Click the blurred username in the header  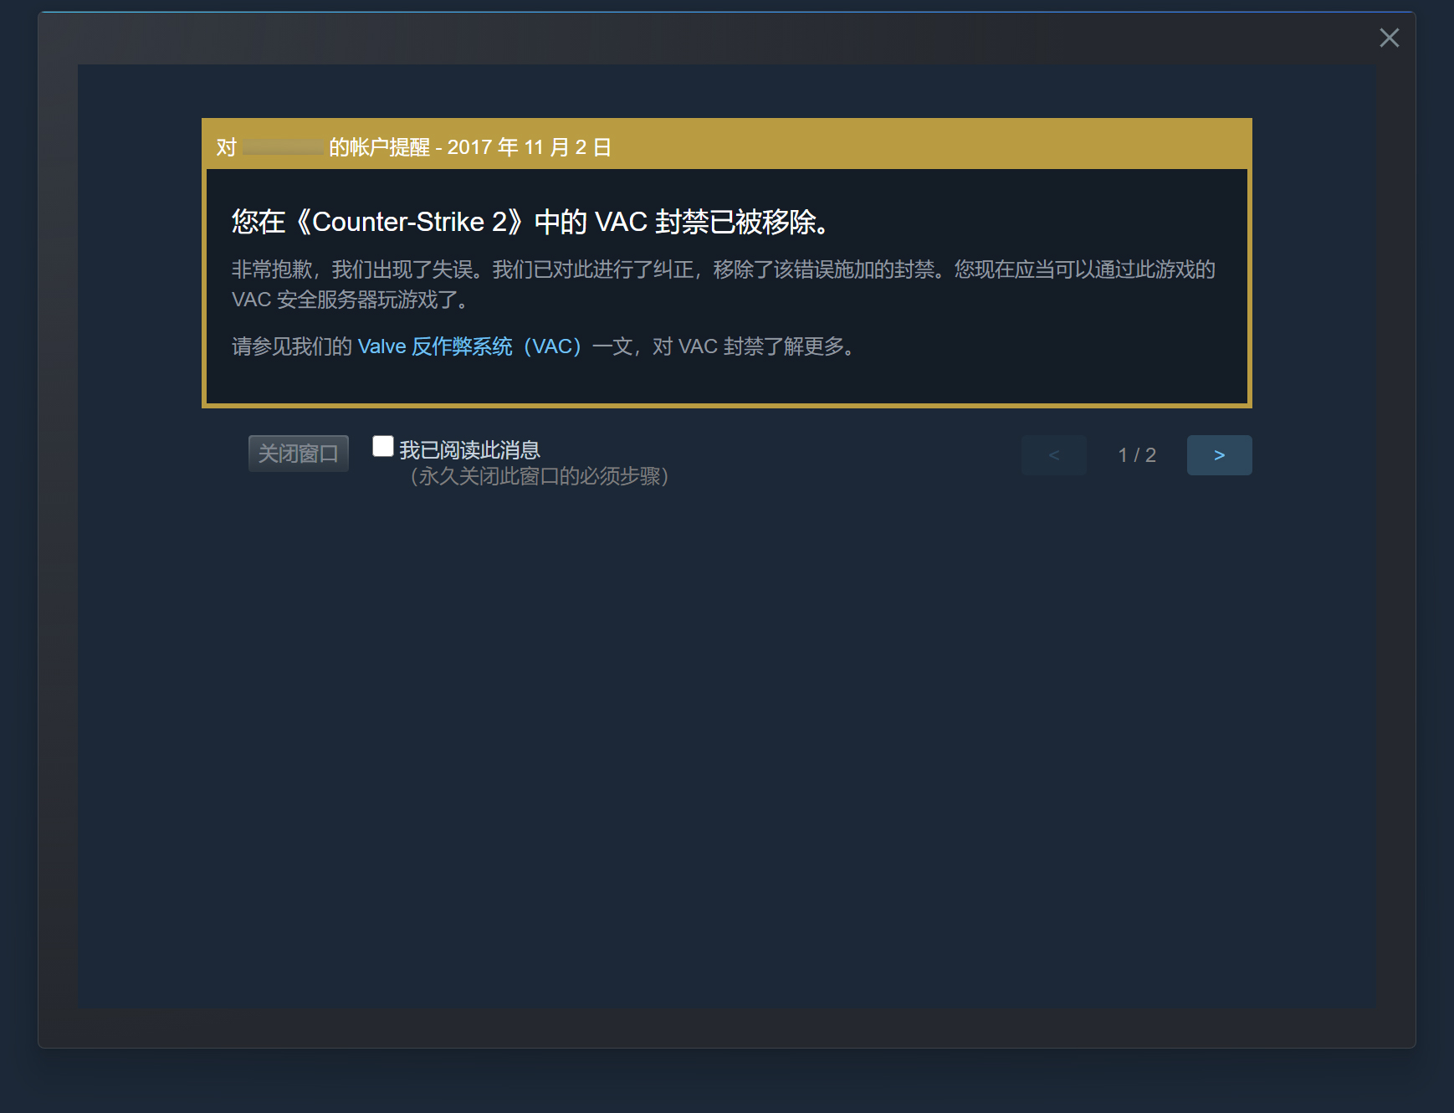point(283,147)
